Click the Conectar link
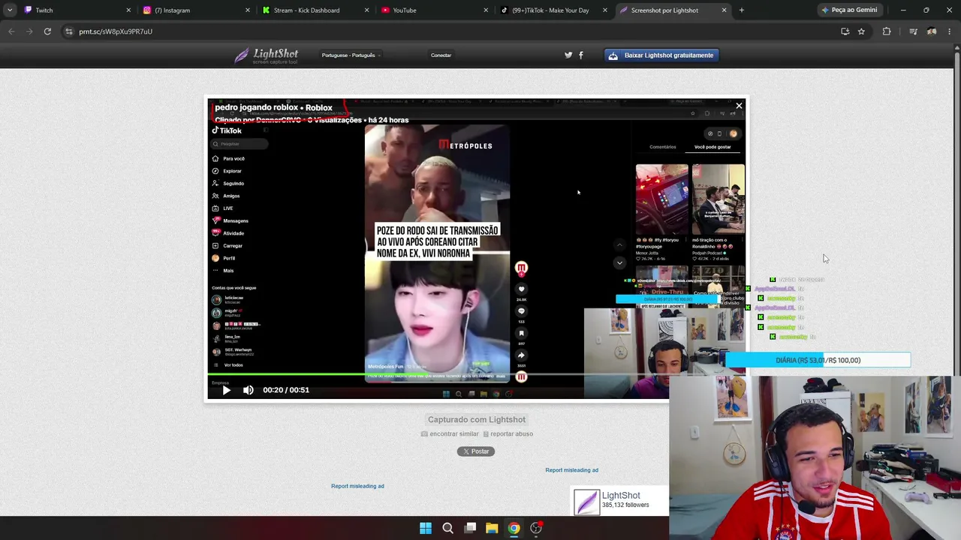The height and width of the screenshot is (540, 961). point(441,55)
